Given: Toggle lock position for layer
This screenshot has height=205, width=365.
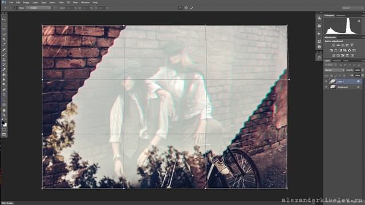Looking at the screenshot, I should pyautogui.click(x=340, y=76).
